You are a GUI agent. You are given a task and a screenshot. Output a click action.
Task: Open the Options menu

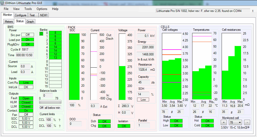point(42,9)
